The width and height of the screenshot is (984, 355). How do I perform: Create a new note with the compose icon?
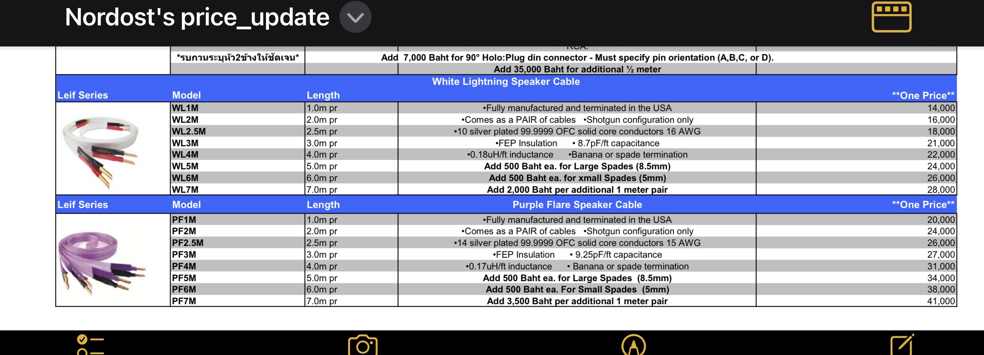coord(902,344)
